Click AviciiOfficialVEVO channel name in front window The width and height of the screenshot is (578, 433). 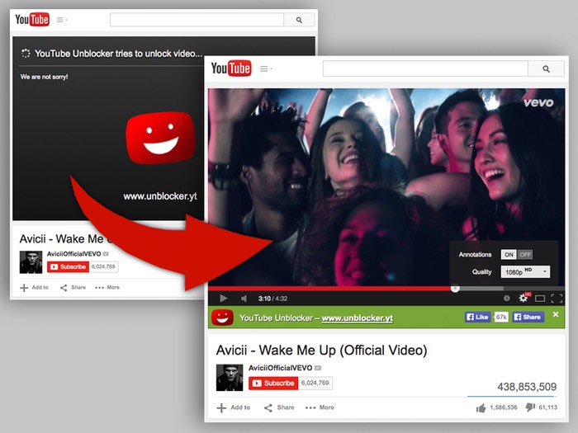280,368
